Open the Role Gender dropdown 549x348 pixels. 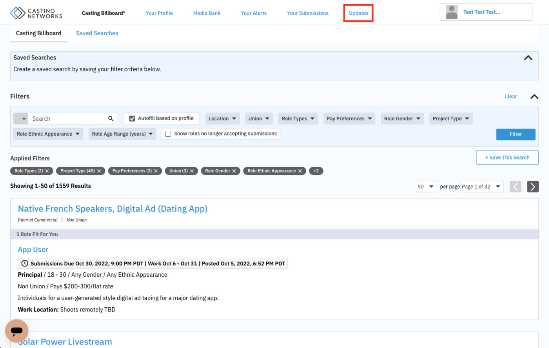[402, 118]
